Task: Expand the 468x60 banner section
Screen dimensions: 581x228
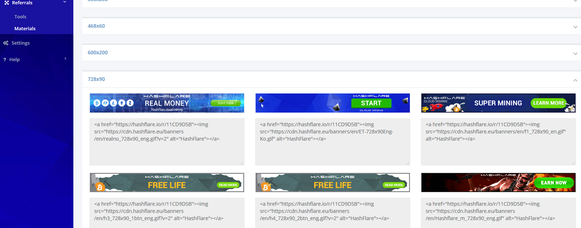Action: [x=331, y=26]
